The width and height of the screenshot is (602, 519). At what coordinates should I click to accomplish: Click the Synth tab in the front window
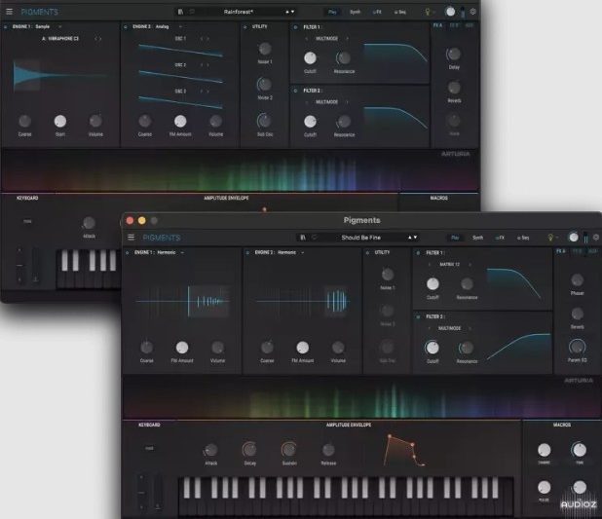click(477, 238)
